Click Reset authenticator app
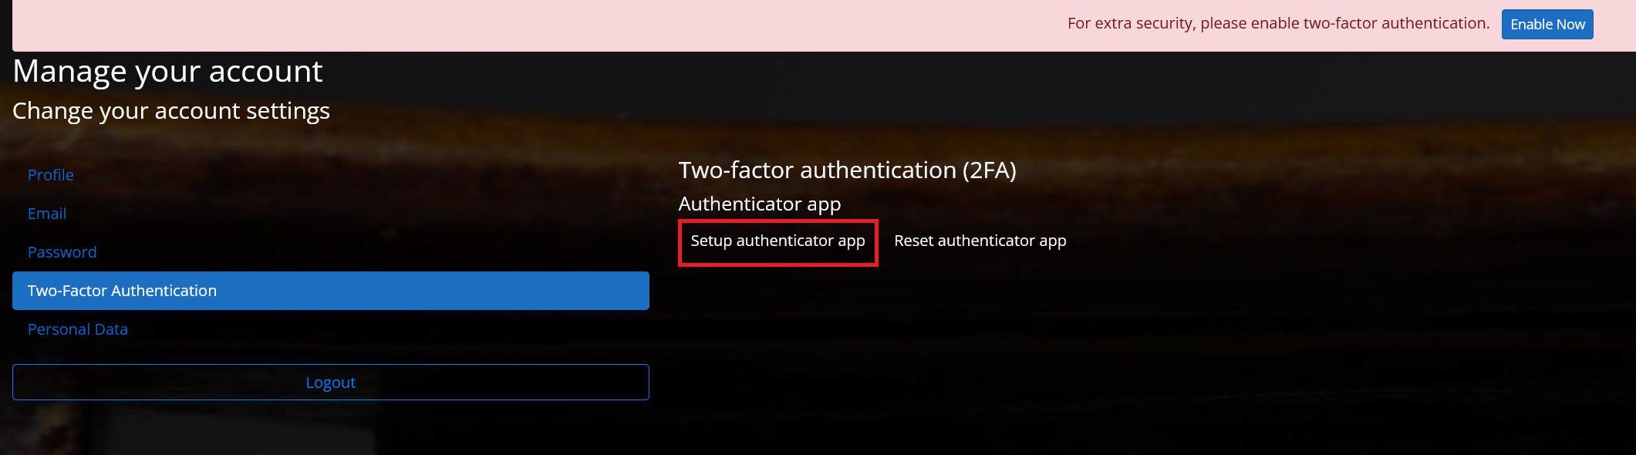Viewport: 1636px width, 455px height. tap(980, 241)
